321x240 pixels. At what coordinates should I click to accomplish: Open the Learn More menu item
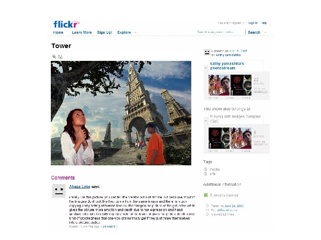(82, 32)
